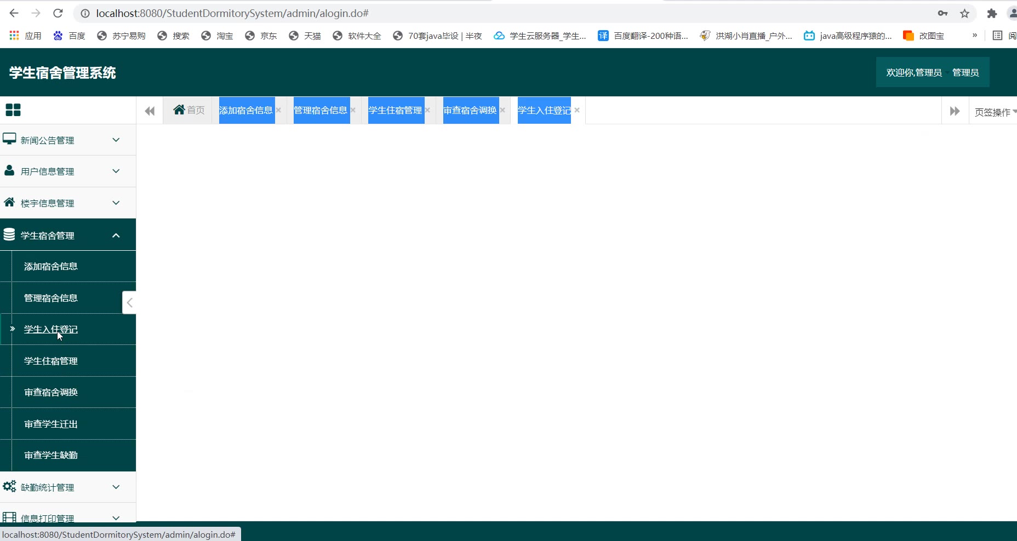This screenshot has width=1017, height=541.
Task: Expand the 新闻公告管理 chevron
Action: pos(116,140)
